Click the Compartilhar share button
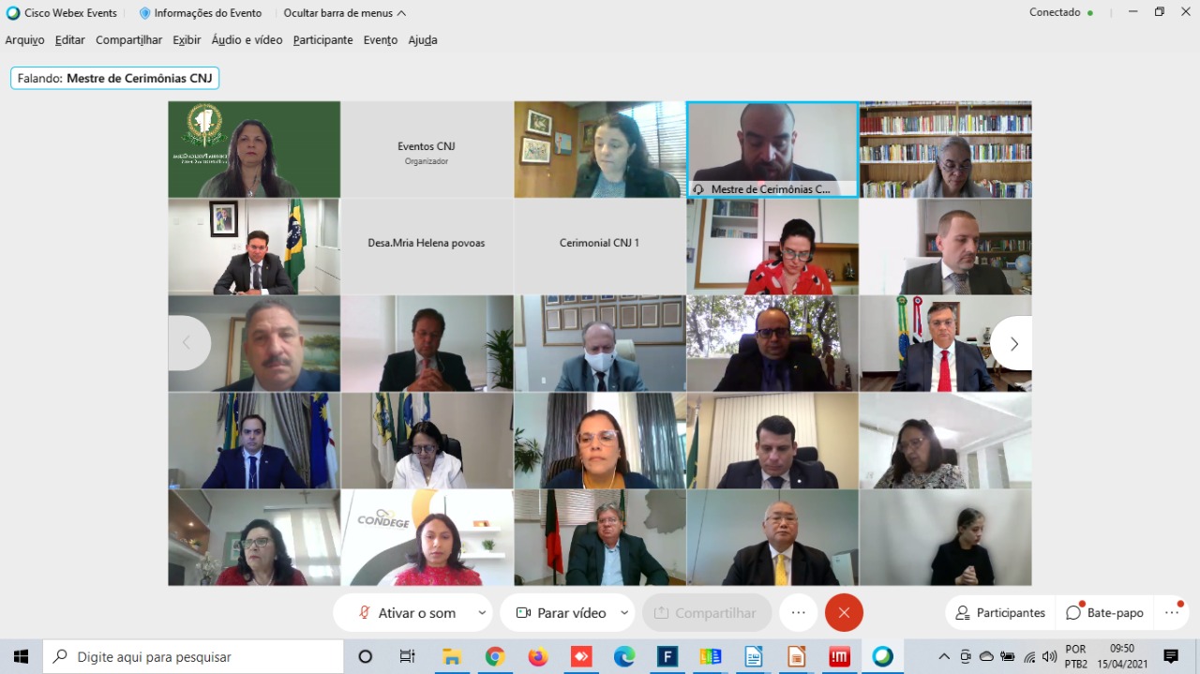Viewport: 1200px width, 674px height. click(x=706, y=613)
